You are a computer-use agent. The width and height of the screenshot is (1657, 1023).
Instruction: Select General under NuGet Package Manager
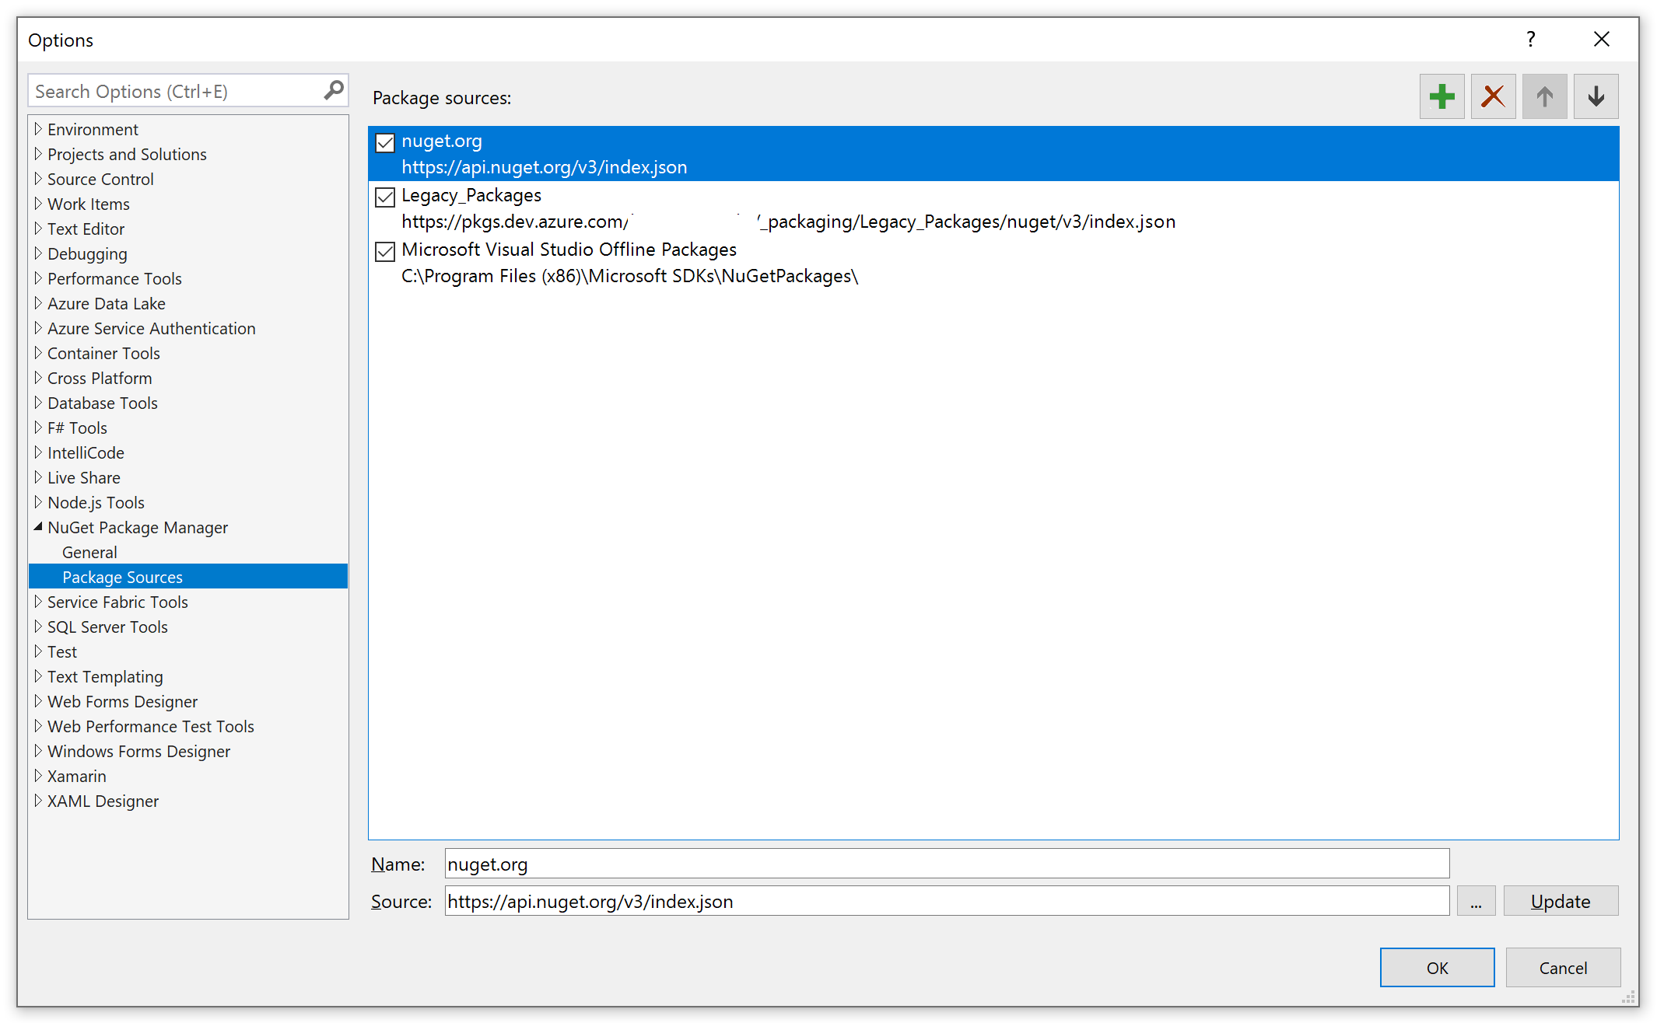89,552
